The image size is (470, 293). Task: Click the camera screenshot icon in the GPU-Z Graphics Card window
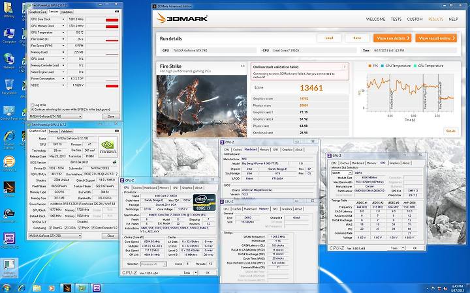coord(117,131)
